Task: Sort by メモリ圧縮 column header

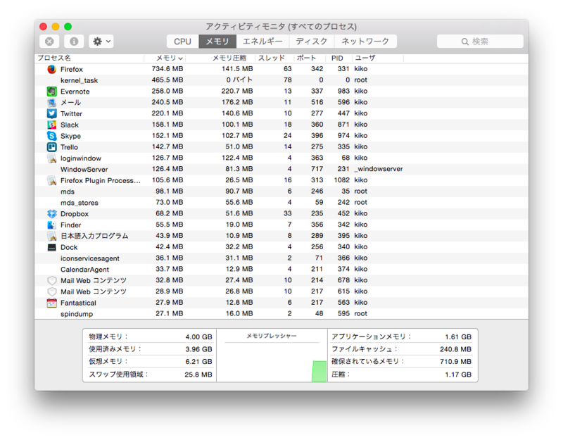Action: tap(220, 58)
